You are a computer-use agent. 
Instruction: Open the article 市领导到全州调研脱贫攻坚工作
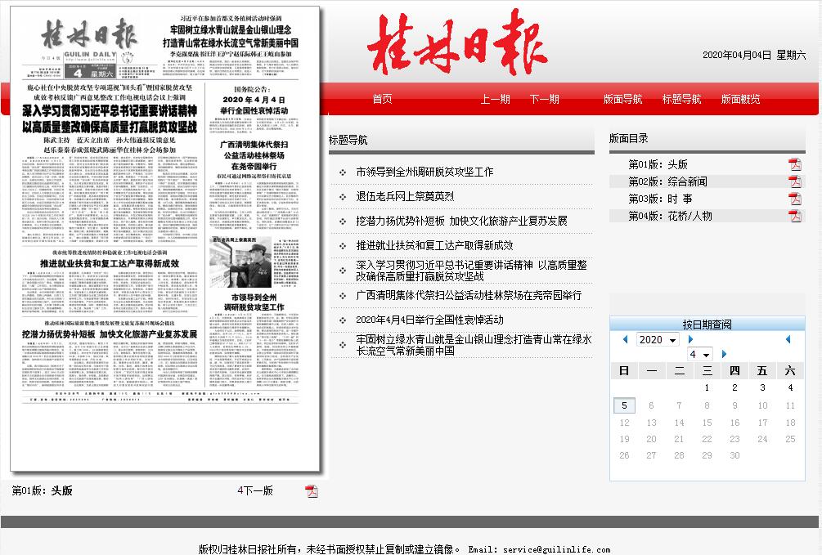pos(424,172)
